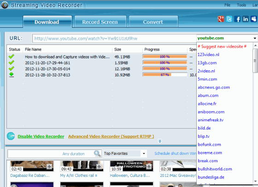This screenshot has height=187, width=258.
Task: Click 100 % progress bar of 1.55MB file
Action: pyautogui.click(x=165, y=62)
